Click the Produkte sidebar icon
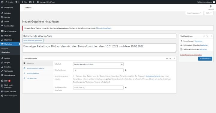 coord(2,36)
